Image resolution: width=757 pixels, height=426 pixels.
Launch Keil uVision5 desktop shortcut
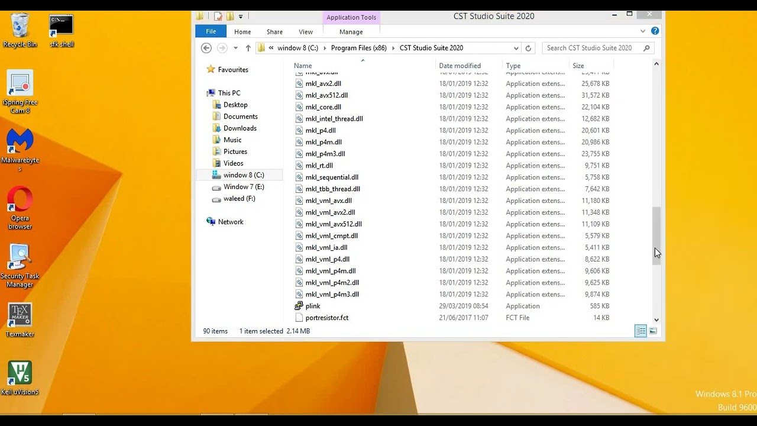coord(20,378)
